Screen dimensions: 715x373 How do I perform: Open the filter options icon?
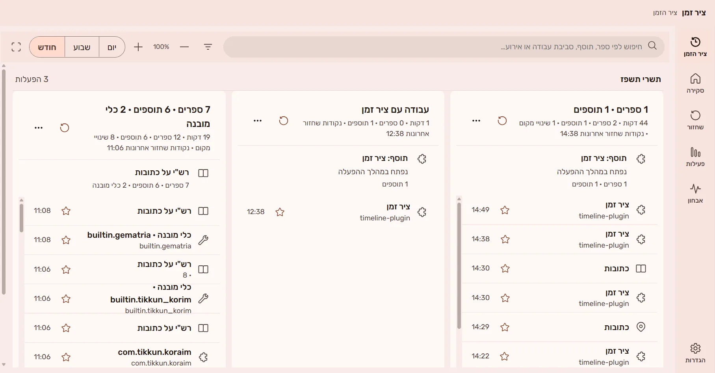[x=208, y=47]
